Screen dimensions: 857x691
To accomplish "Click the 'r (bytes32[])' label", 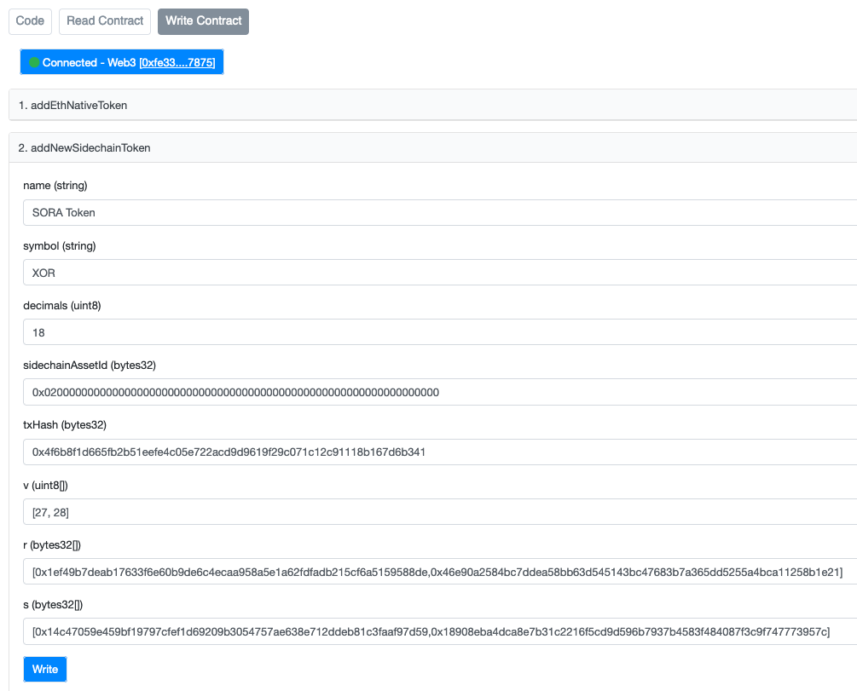I will [52, 544].
